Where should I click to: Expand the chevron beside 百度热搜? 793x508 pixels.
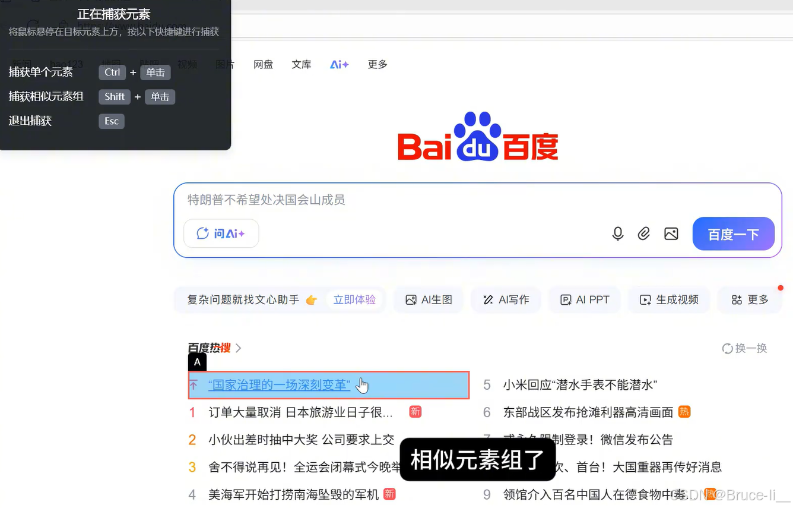(x=239, y=348)
